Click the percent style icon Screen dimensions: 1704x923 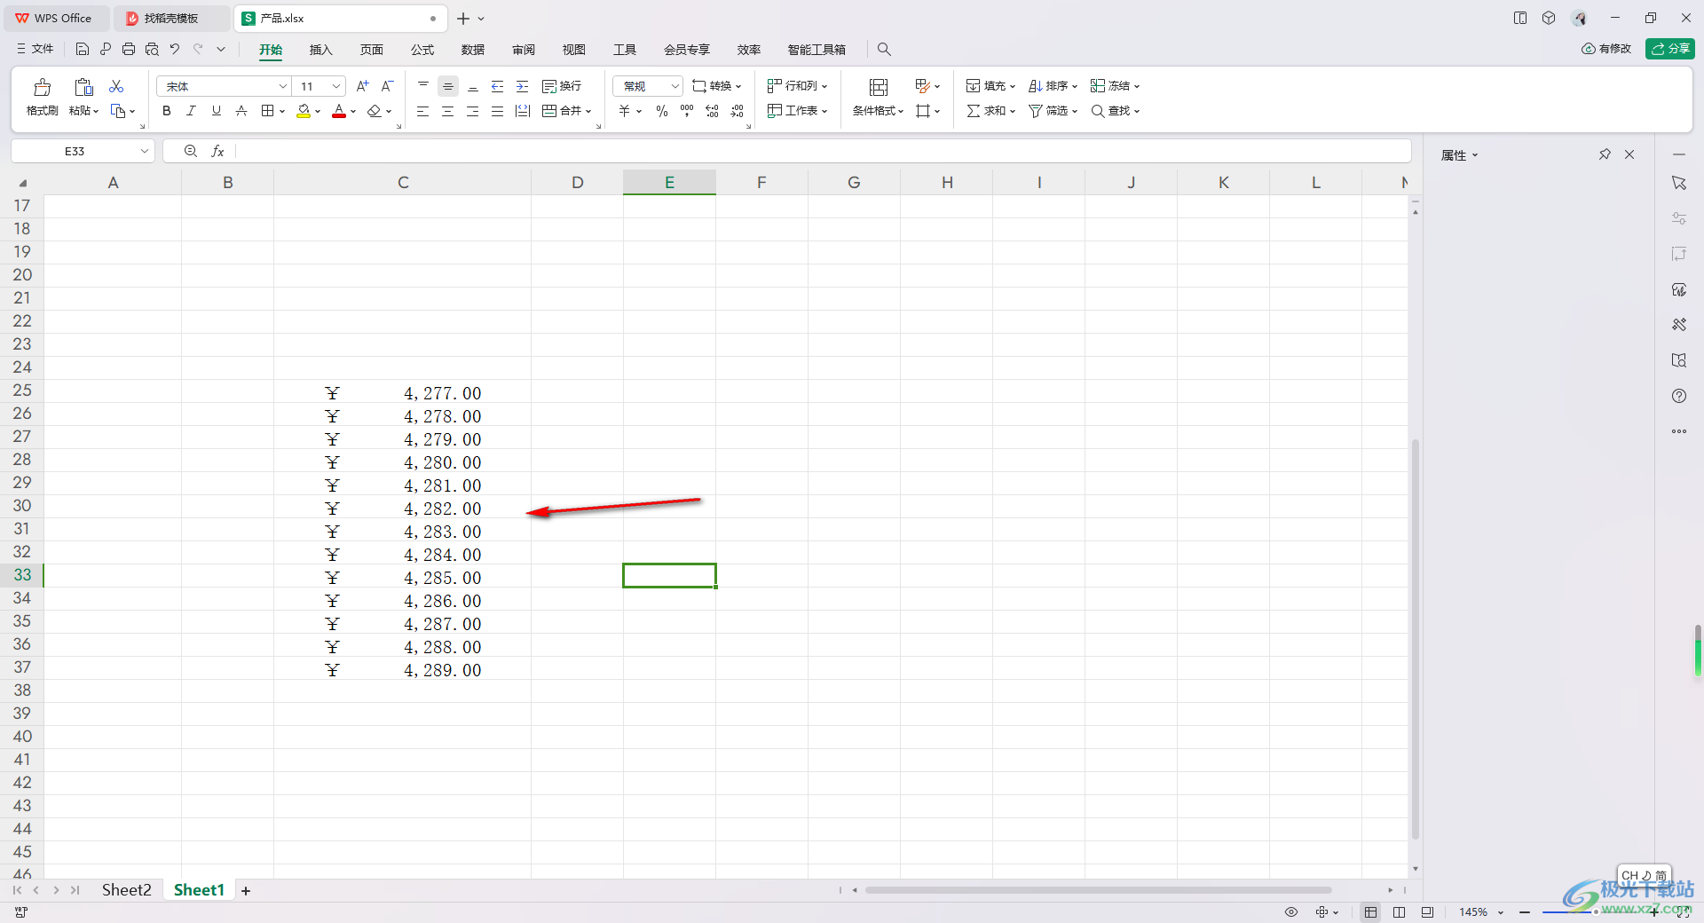pos(662,111)
